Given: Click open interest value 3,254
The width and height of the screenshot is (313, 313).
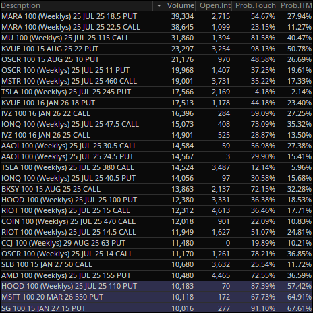Looking at the screenshot, I should [x=221, y=49].
